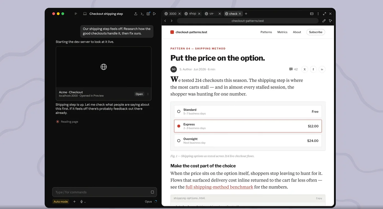This screenshot has height=209, width=383.
Task: Click the checkout-patterns.test address bar
Action: 248,21
